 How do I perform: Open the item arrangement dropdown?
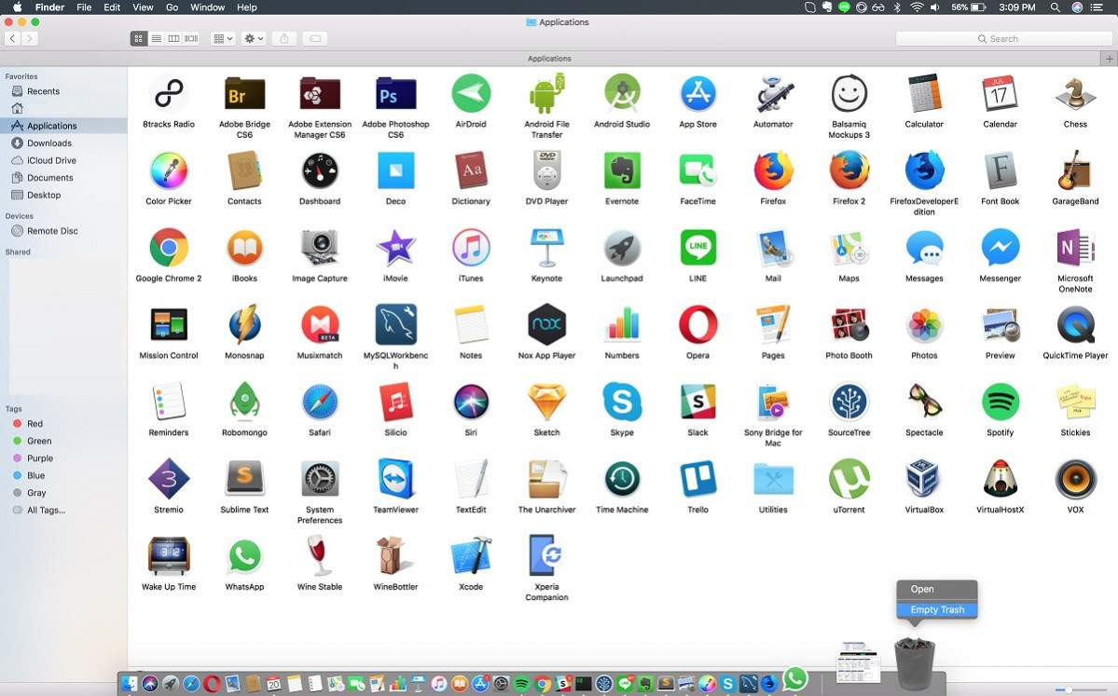[x=223, y=38]
